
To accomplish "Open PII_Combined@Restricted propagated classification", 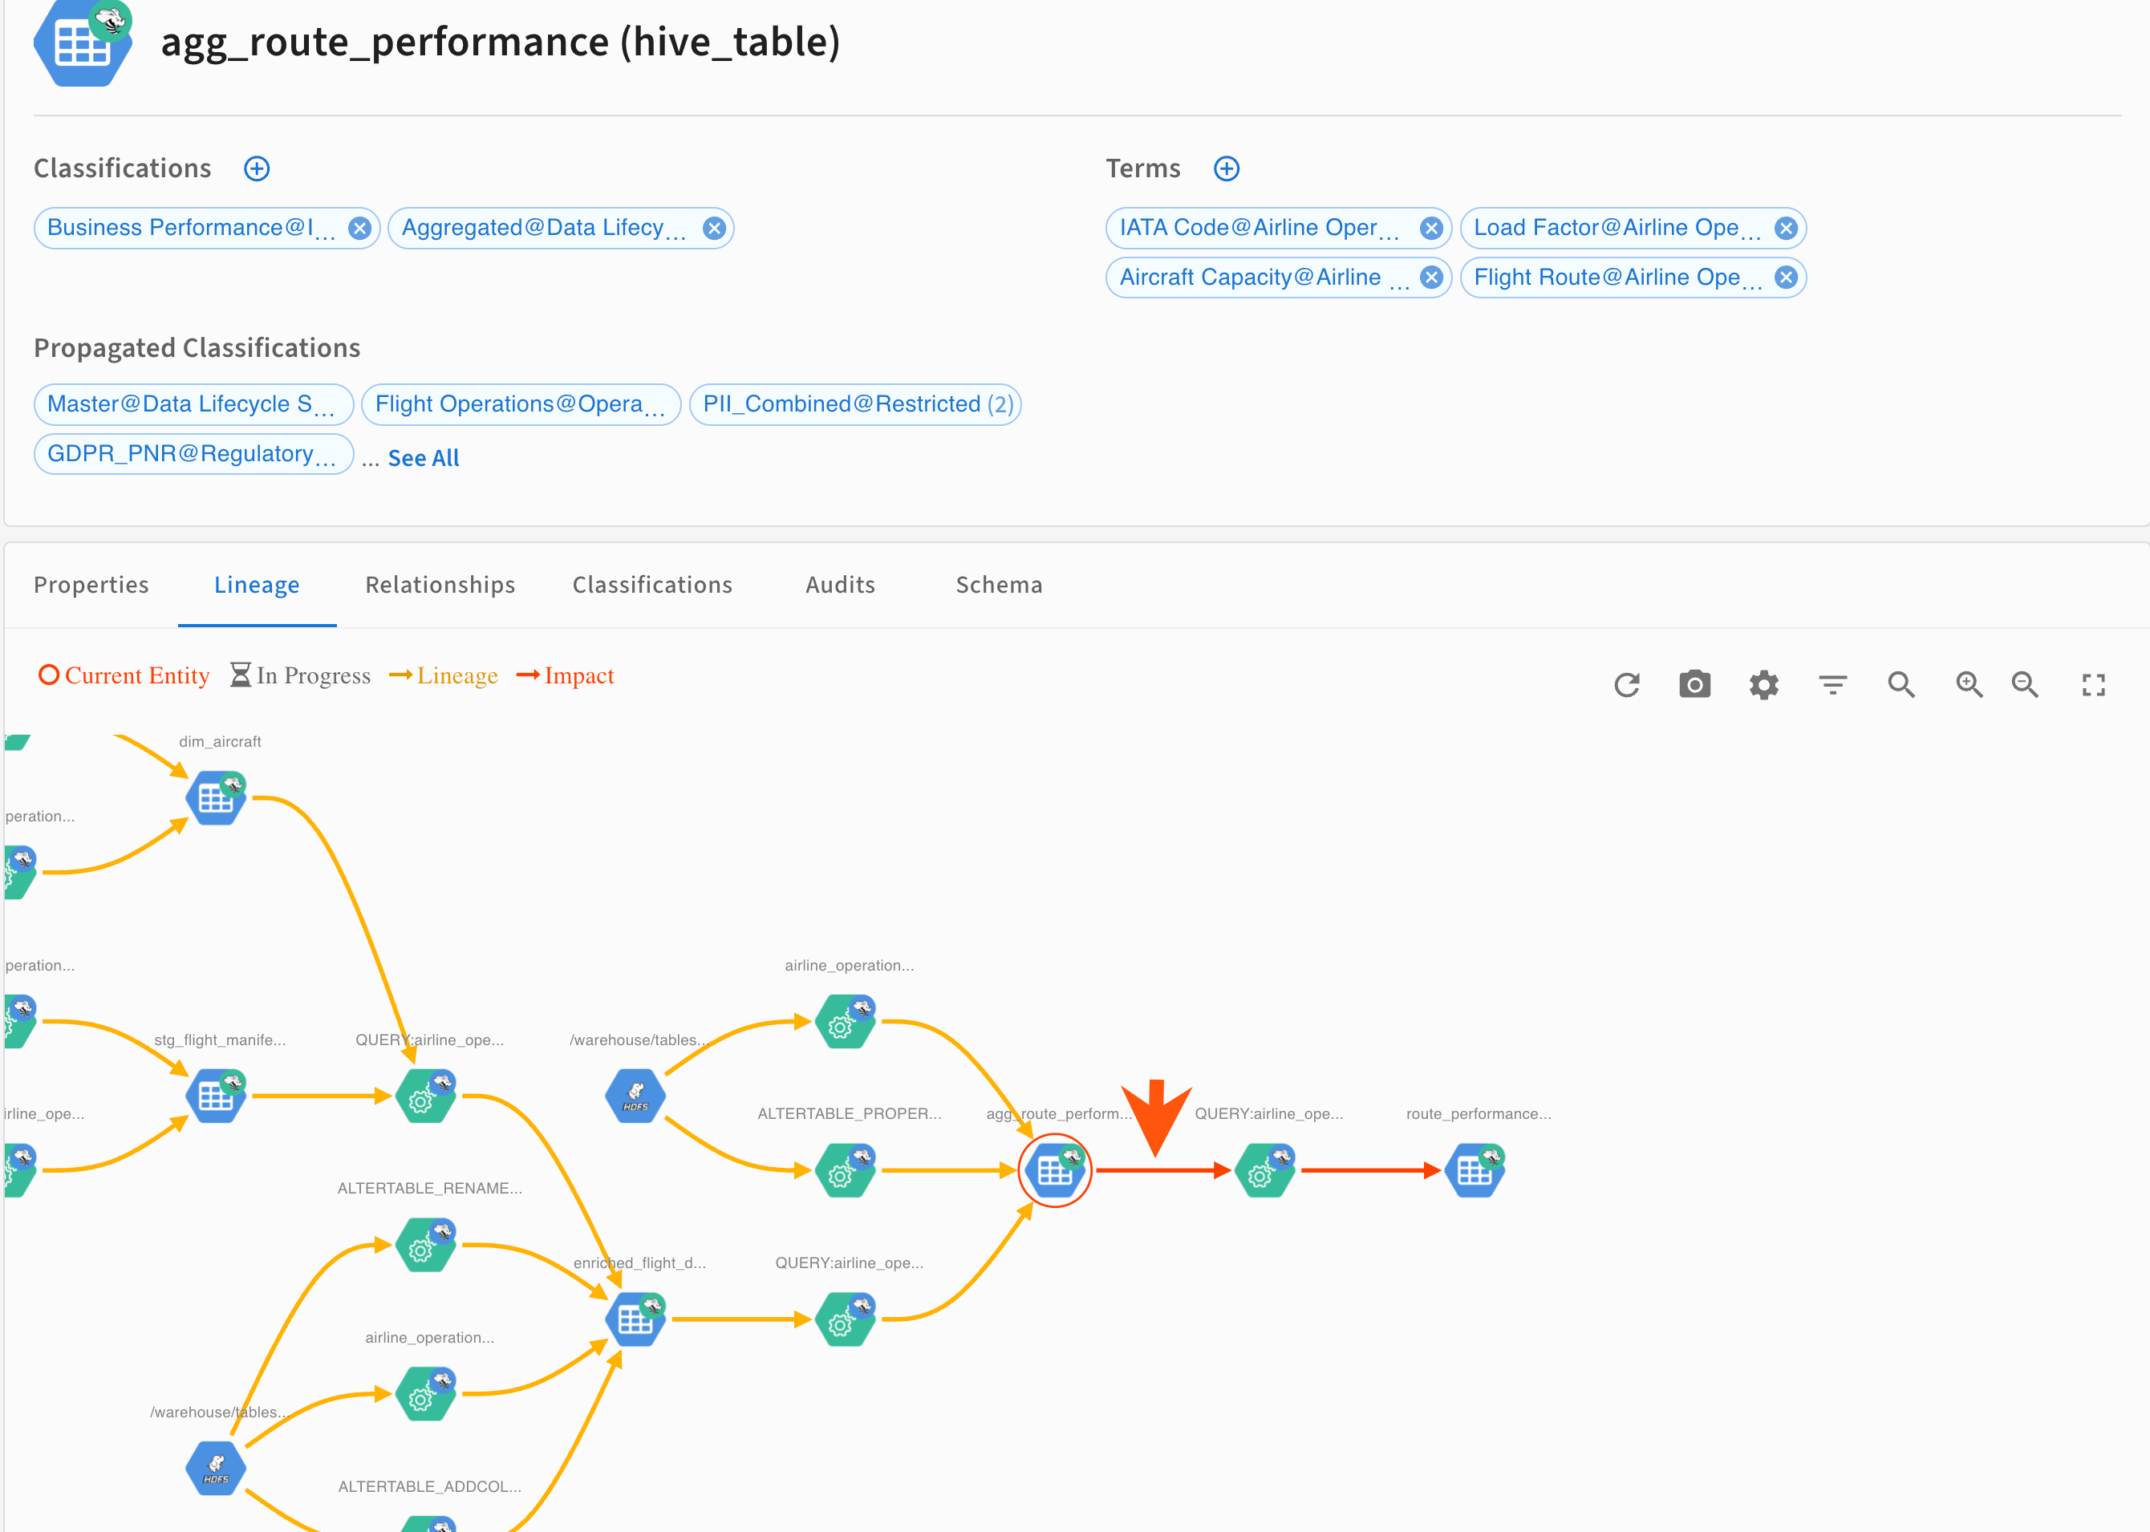I will click(842, 405).
